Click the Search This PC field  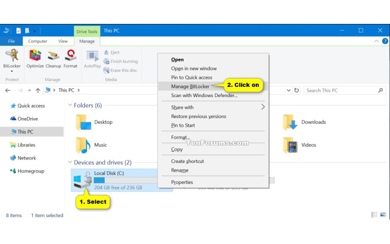click(x=345, y=90)
